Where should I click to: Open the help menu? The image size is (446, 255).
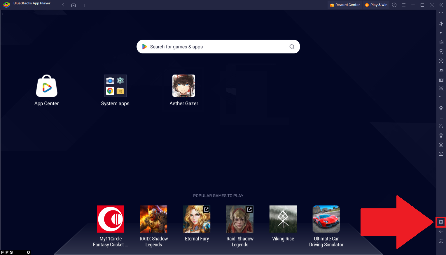pyautogui.click(x=394, y=5)
